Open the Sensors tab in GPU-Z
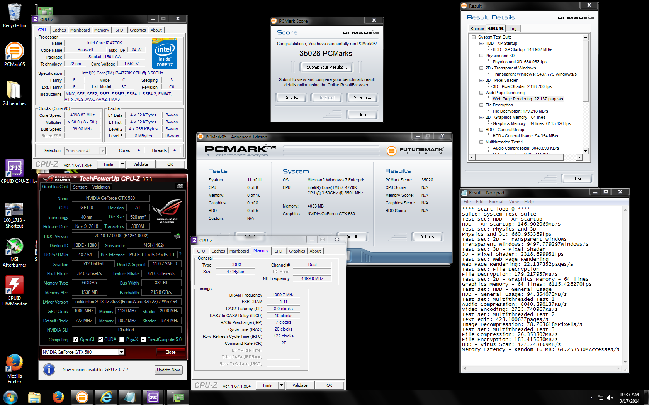 [80, 187]
